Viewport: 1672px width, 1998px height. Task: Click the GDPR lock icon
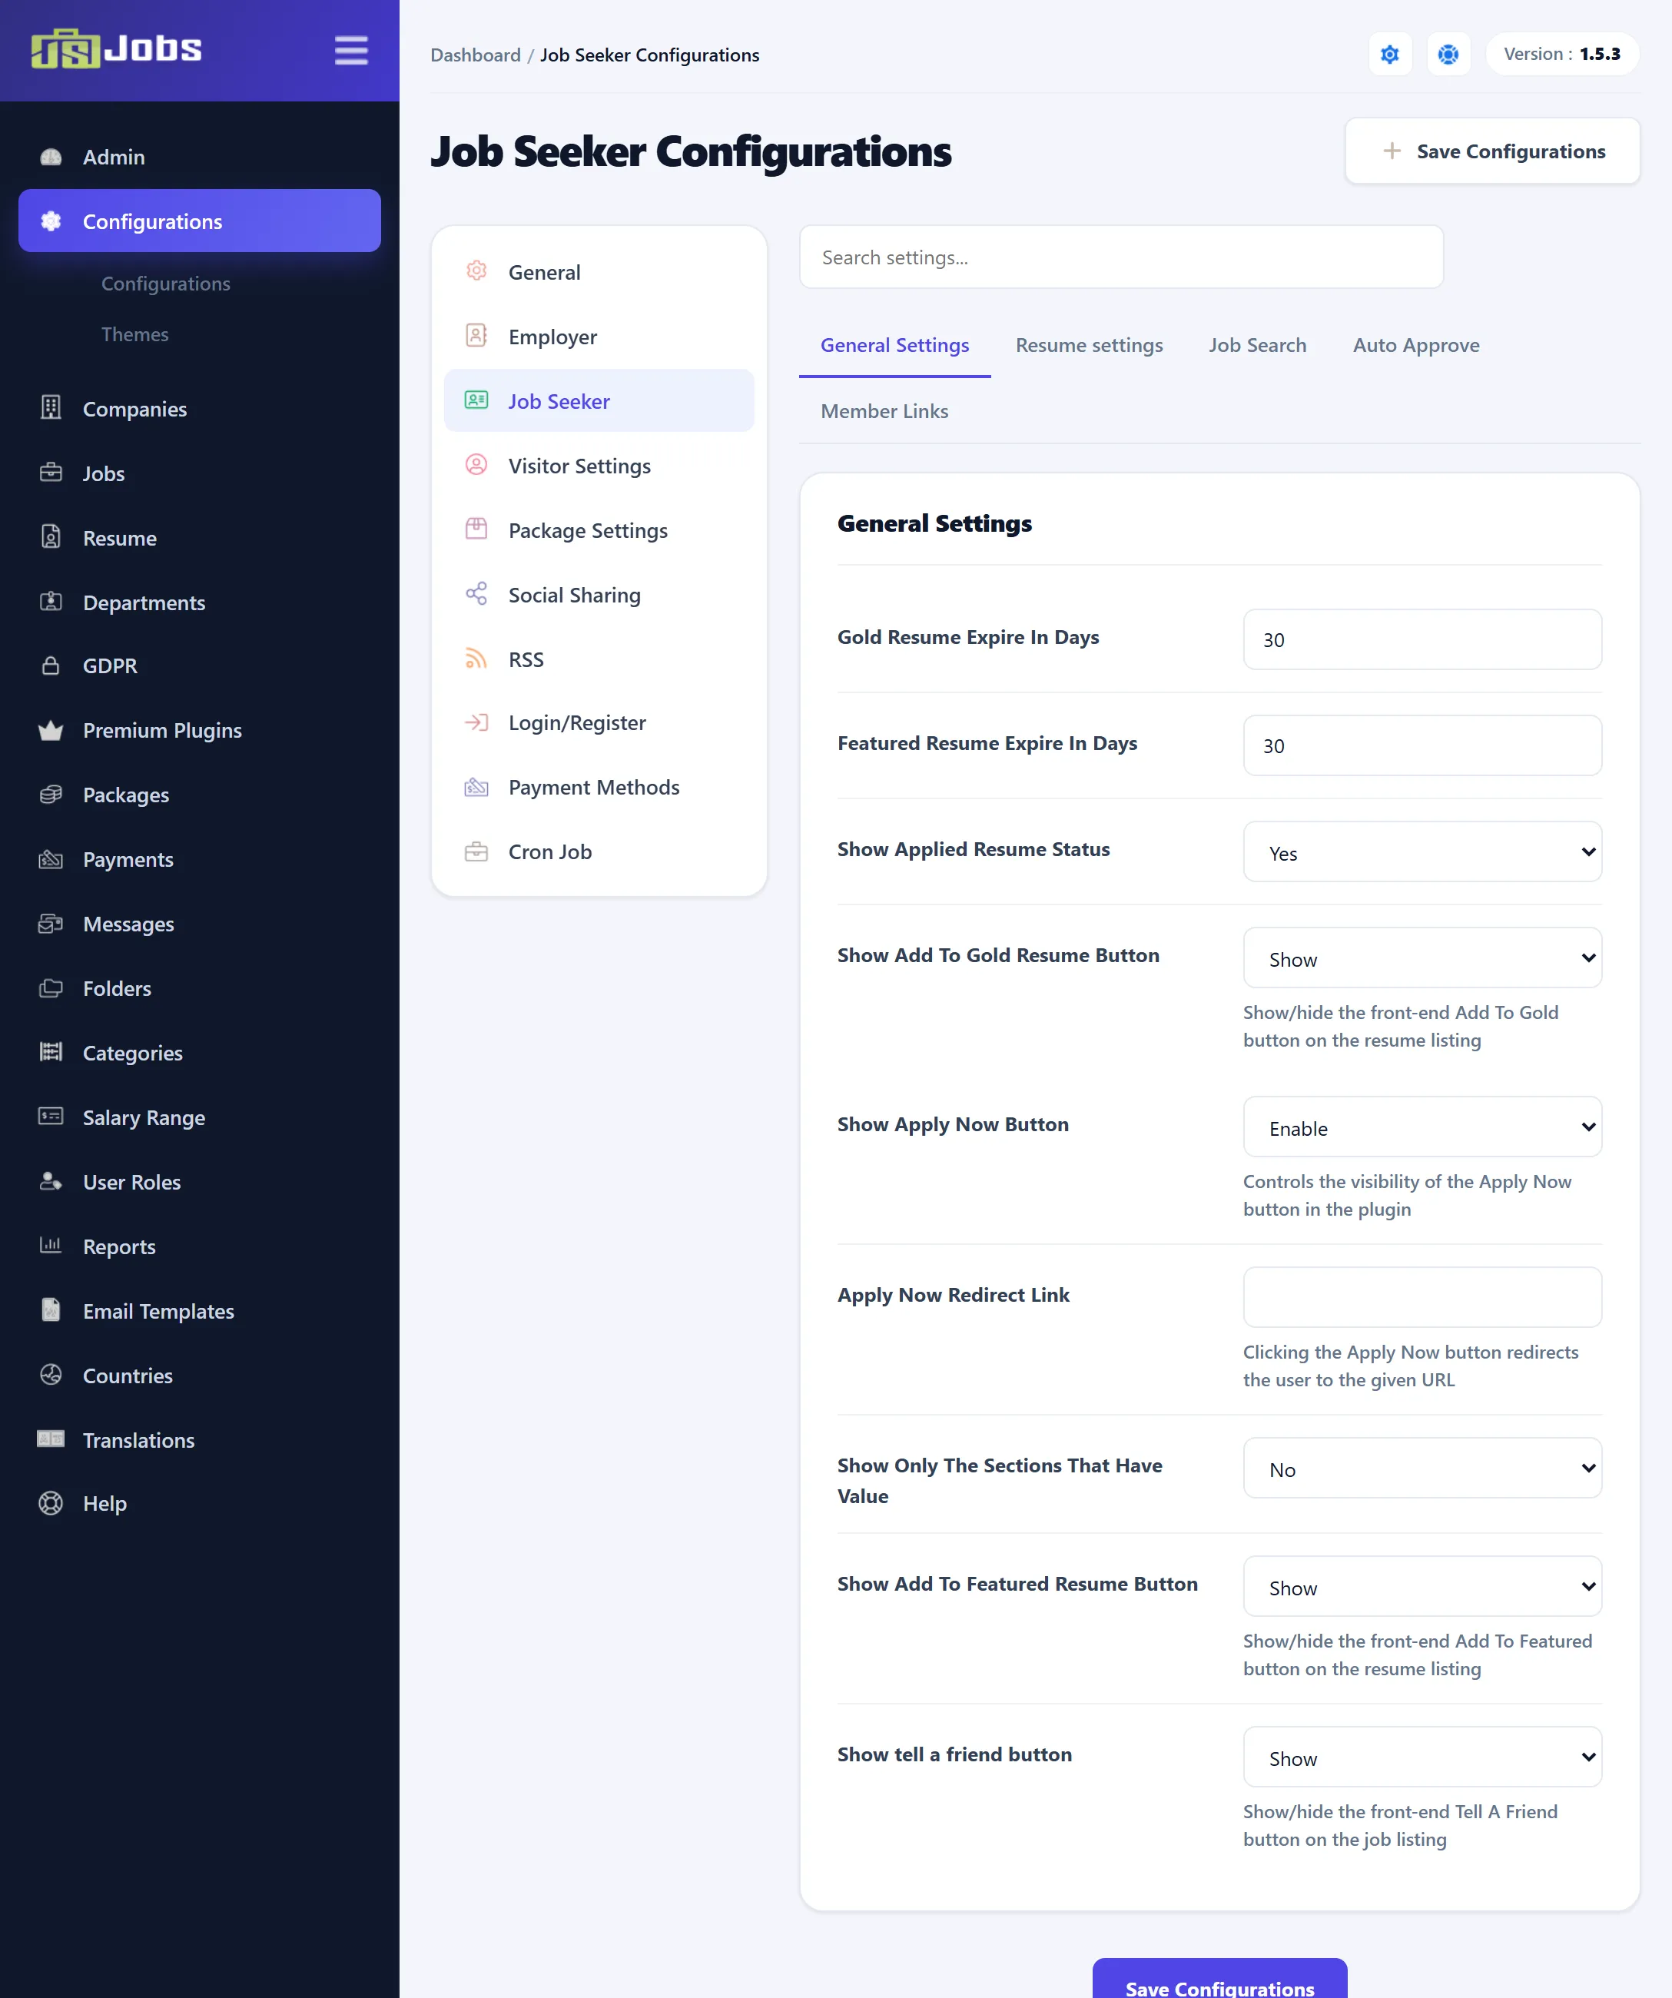[51, 665]
